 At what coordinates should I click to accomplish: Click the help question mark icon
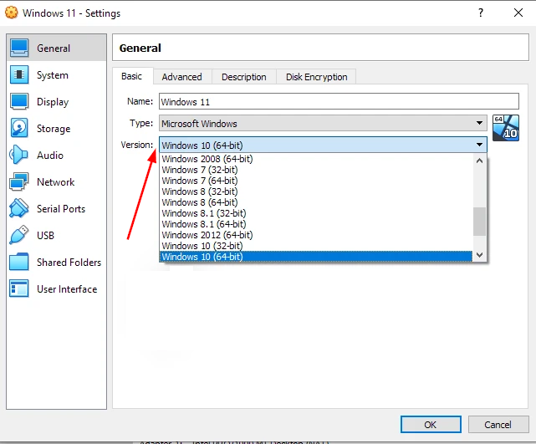[481, 13]
